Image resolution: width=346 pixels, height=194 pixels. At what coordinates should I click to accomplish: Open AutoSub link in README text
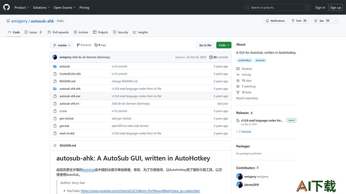(x=89, y=170)
